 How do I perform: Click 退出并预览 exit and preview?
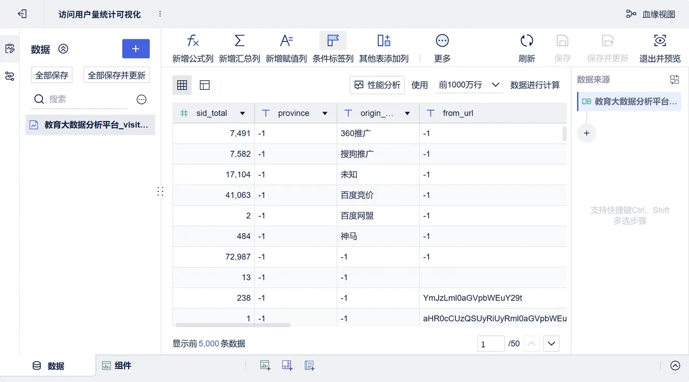click(660, 48)
